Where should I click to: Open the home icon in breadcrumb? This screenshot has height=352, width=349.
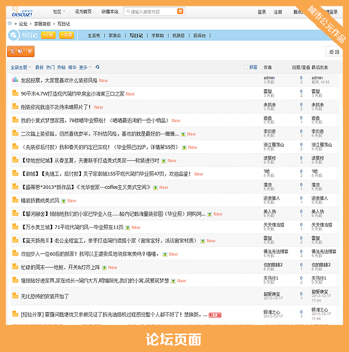9,23
